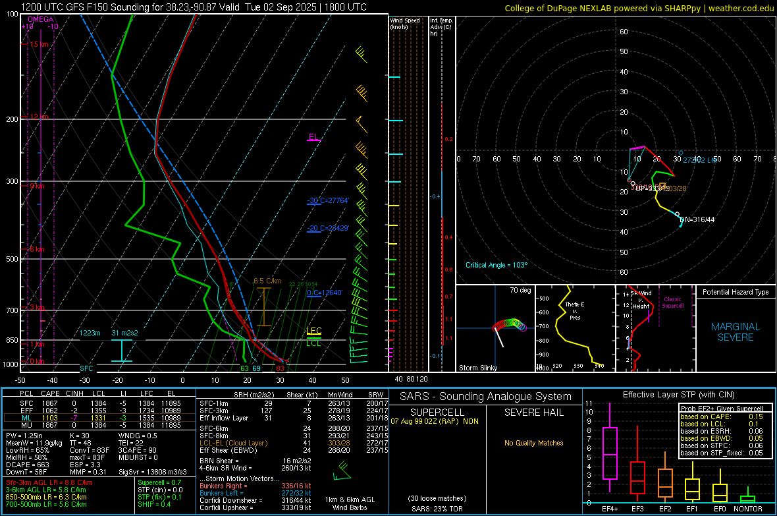
Task: Click the surface wet-bulb value 69
Action: 256,368
